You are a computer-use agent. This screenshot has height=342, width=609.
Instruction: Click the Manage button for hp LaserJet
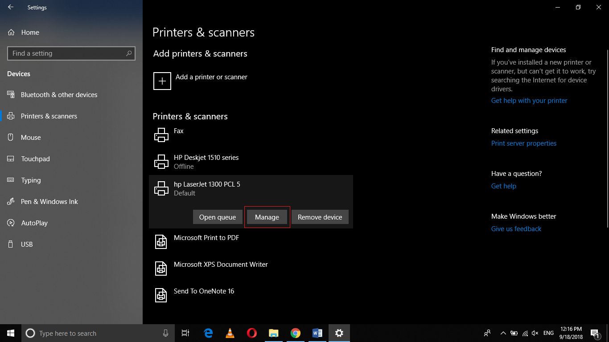click(267, 217)
